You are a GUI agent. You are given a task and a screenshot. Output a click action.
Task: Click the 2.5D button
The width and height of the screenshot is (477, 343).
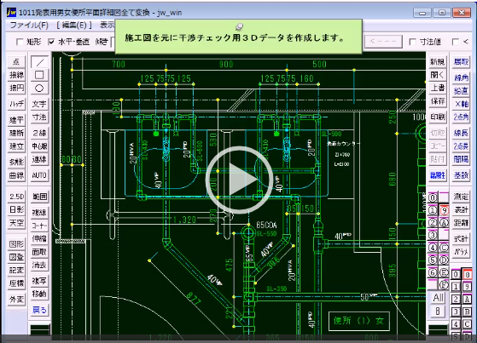[16, 197]
